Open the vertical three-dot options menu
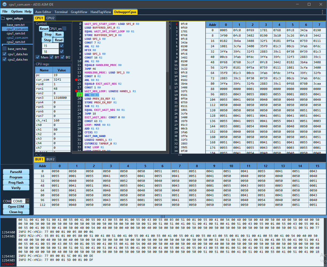This screenshot has height=267, width=327. [x=322, y=12]
